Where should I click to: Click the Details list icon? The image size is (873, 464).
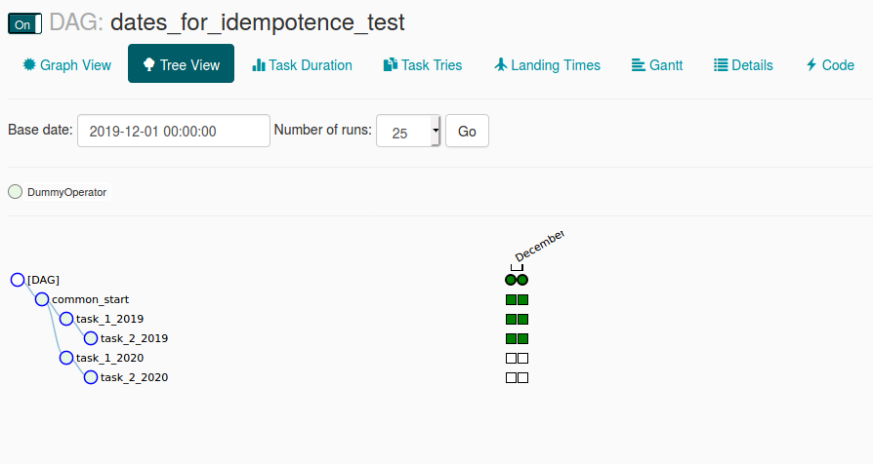[x=721, y=65]
